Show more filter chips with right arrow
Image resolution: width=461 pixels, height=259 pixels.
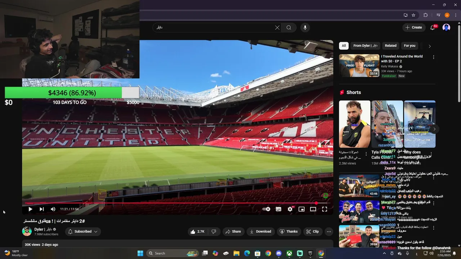tap(429, 46)
